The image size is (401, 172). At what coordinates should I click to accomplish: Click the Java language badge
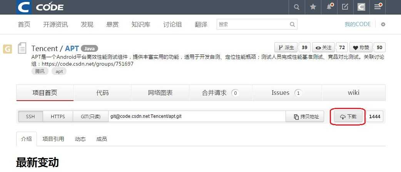[90, 48]
